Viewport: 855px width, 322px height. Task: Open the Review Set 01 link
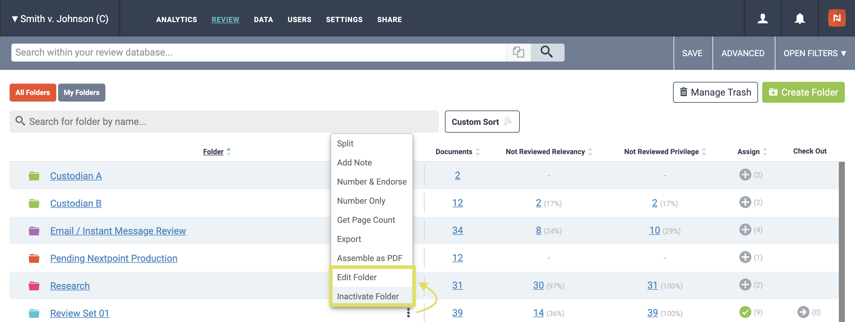click(80, 313)
